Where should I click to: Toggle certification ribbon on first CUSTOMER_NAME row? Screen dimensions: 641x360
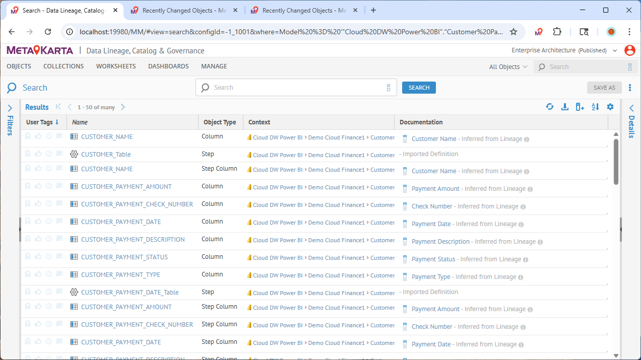tap(28, 136)
